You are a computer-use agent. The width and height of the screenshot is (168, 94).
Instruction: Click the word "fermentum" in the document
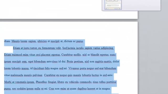(x=48, y=48)
